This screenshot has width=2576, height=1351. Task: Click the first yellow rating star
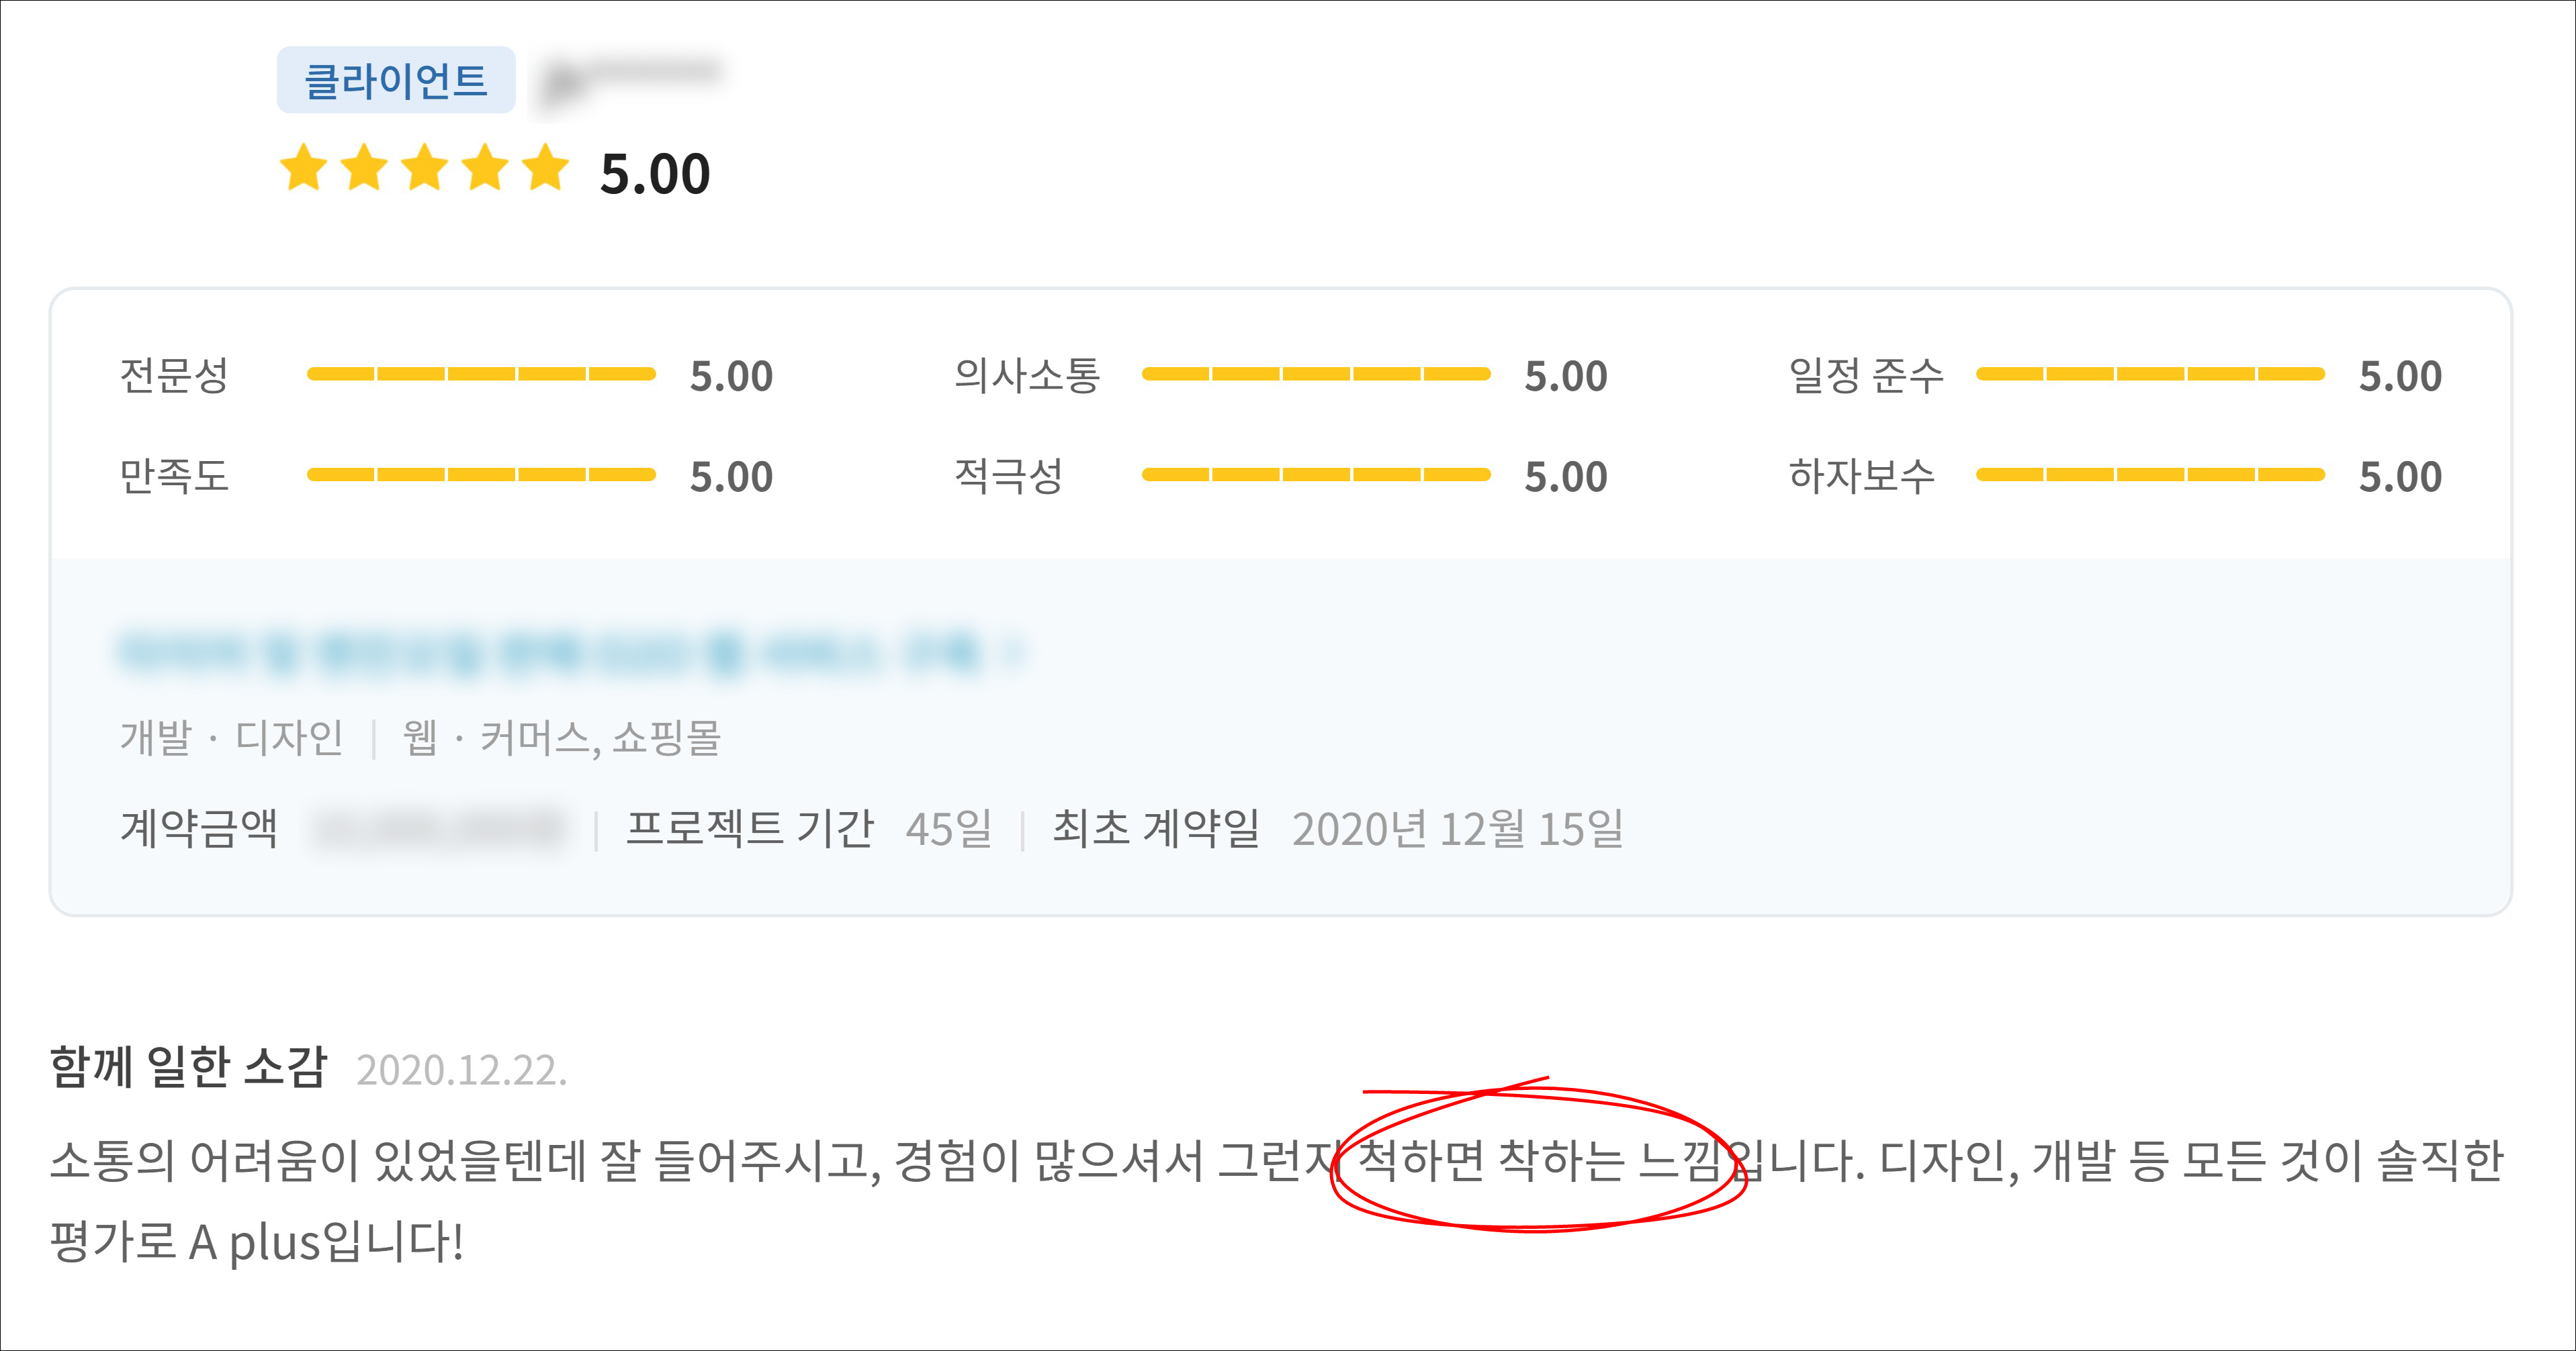(x=303, y=168)
